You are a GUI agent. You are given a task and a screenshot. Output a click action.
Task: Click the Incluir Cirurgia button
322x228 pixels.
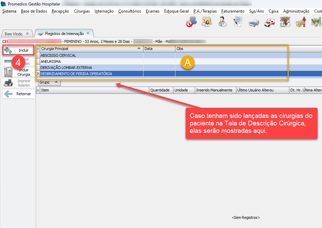(x=19, y=72)
